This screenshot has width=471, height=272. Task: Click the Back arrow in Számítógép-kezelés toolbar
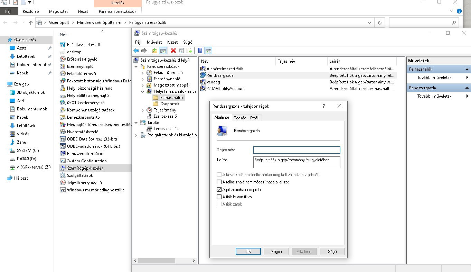tap(136, 51)
